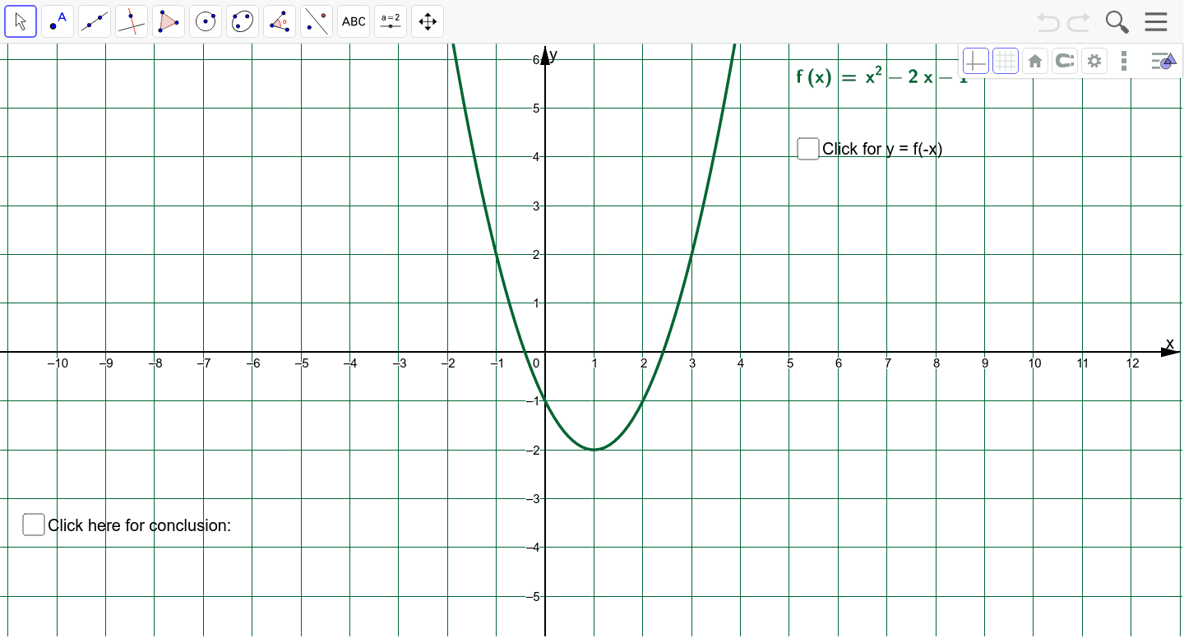Select the Ellipse conic tool
Image resolution: width=1184 pixels, height=638 pixels.
coord(243,21)
